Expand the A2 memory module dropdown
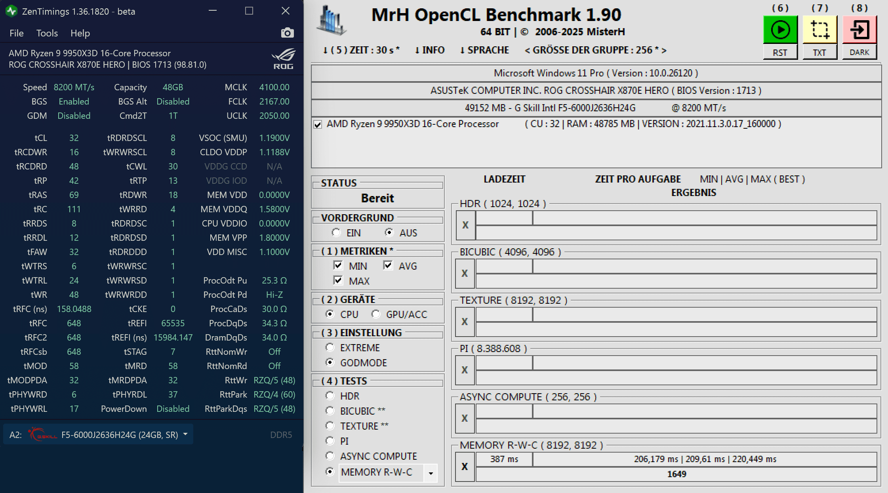The image size is (888, 493). point(185,434)
